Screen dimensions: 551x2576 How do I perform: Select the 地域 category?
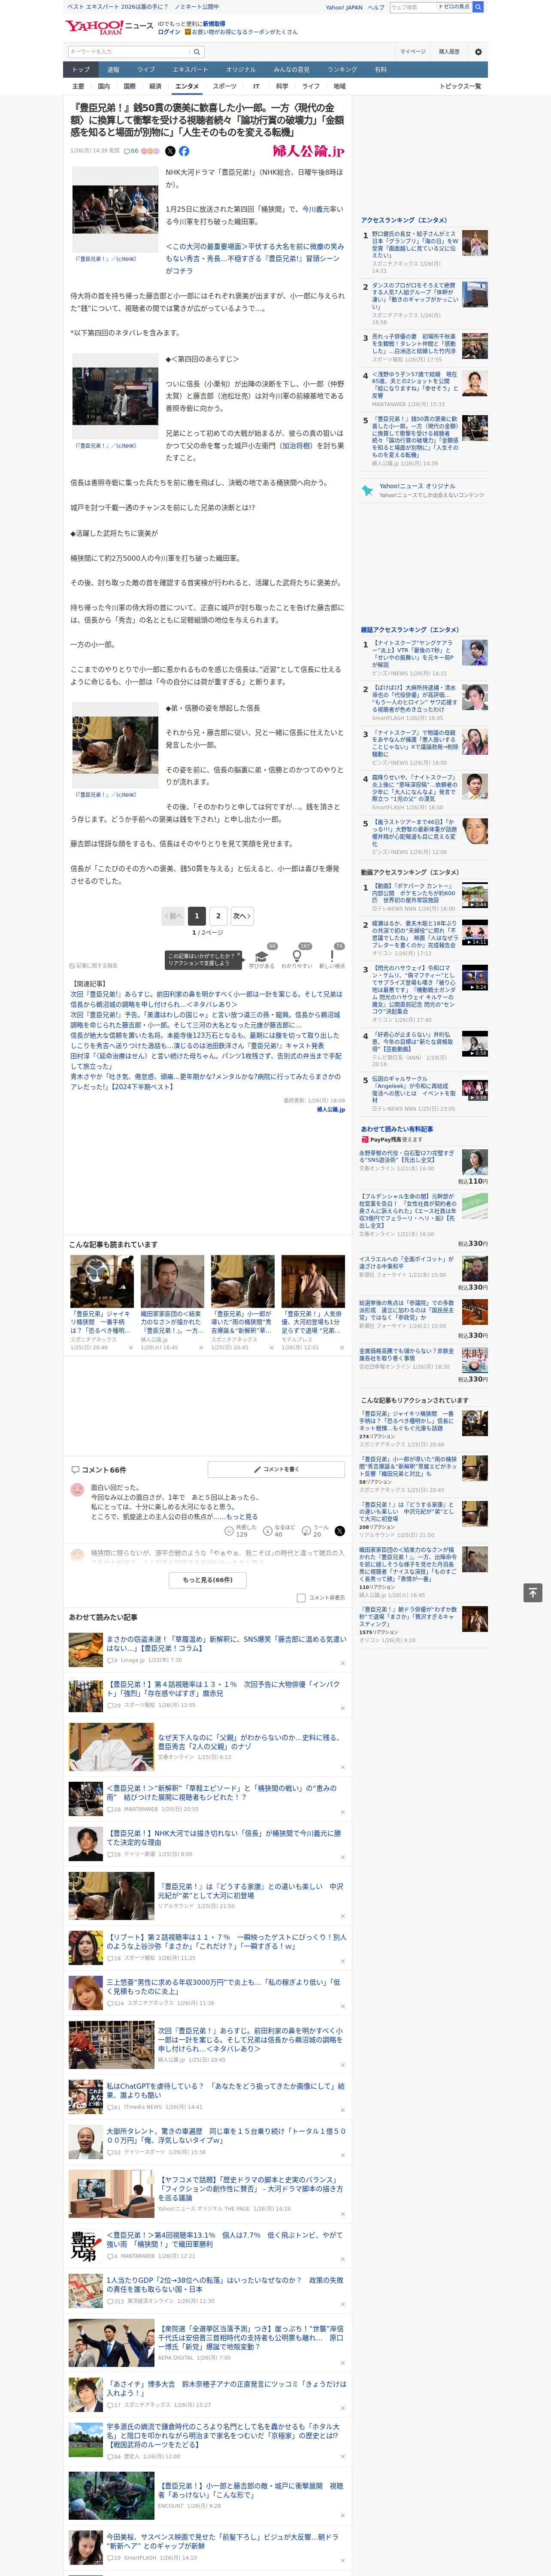coord(339,86)
